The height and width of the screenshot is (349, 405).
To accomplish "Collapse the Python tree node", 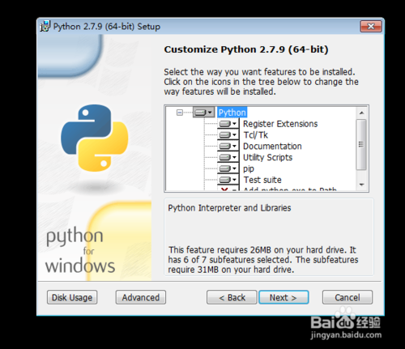I will tap(180, 113).
